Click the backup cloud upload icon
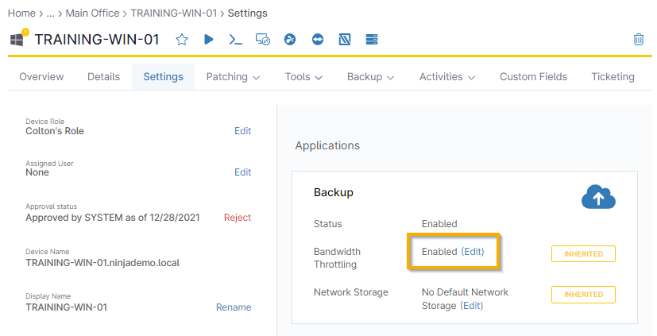657x336 pixels. [x=598, y=197]
